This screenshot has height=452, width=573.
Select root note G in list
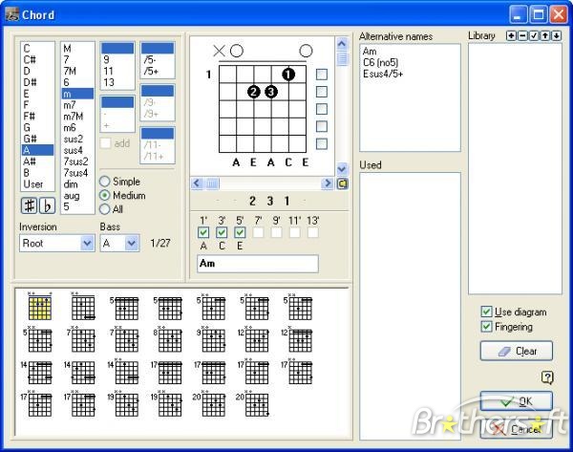tap(38, 128)
